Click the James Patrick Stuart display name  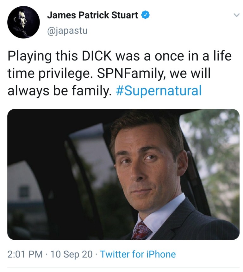pos(93,15)
